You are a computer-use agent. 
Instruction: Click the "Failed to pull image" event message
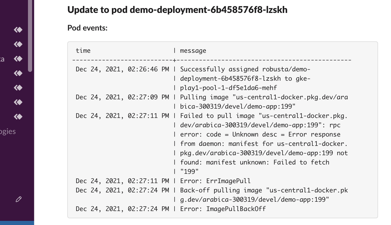pyautogui.click(x=264, y=144)
